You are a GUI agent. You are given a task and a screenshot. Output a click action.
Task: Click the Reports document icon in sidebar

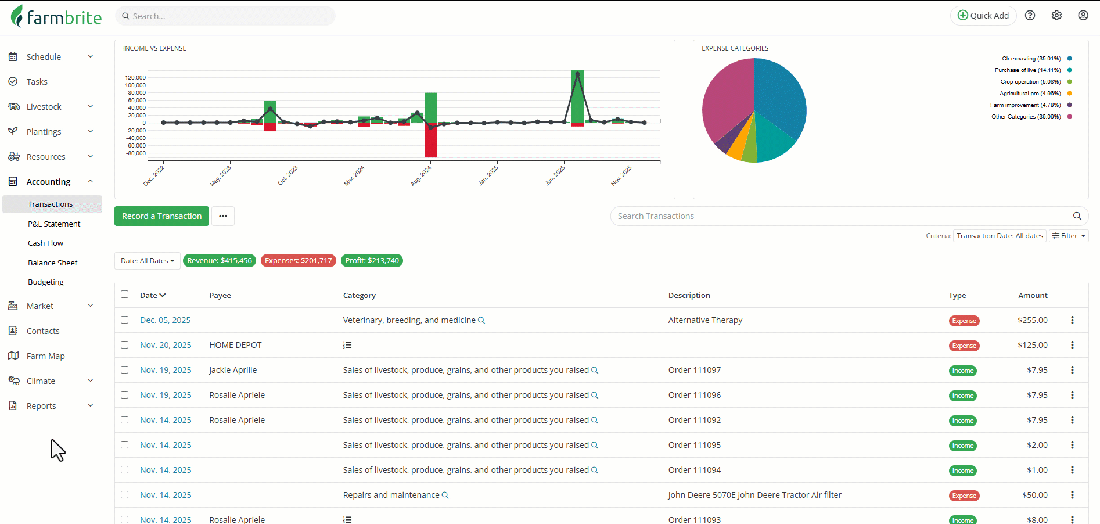coord(13,405)
